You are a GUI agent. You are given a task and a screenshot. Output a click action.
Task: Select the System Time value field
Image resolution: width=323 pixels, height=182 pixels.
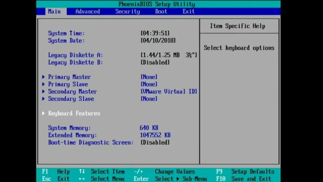pos(155,33)
